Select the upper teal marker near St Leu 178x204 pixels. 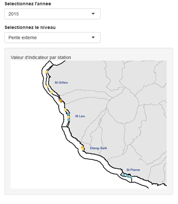pos(68,114)
